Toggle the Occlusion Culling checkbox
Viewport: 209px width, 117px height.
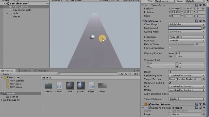[x=170, y=83]
